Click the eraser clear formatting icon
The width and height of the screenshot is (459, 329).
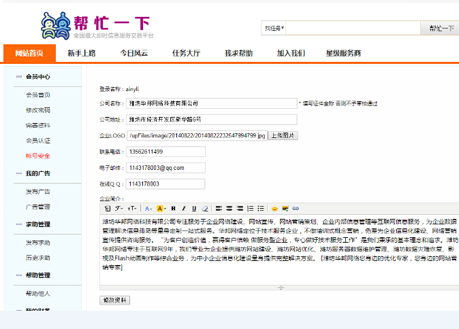click(x=204, y=208)
